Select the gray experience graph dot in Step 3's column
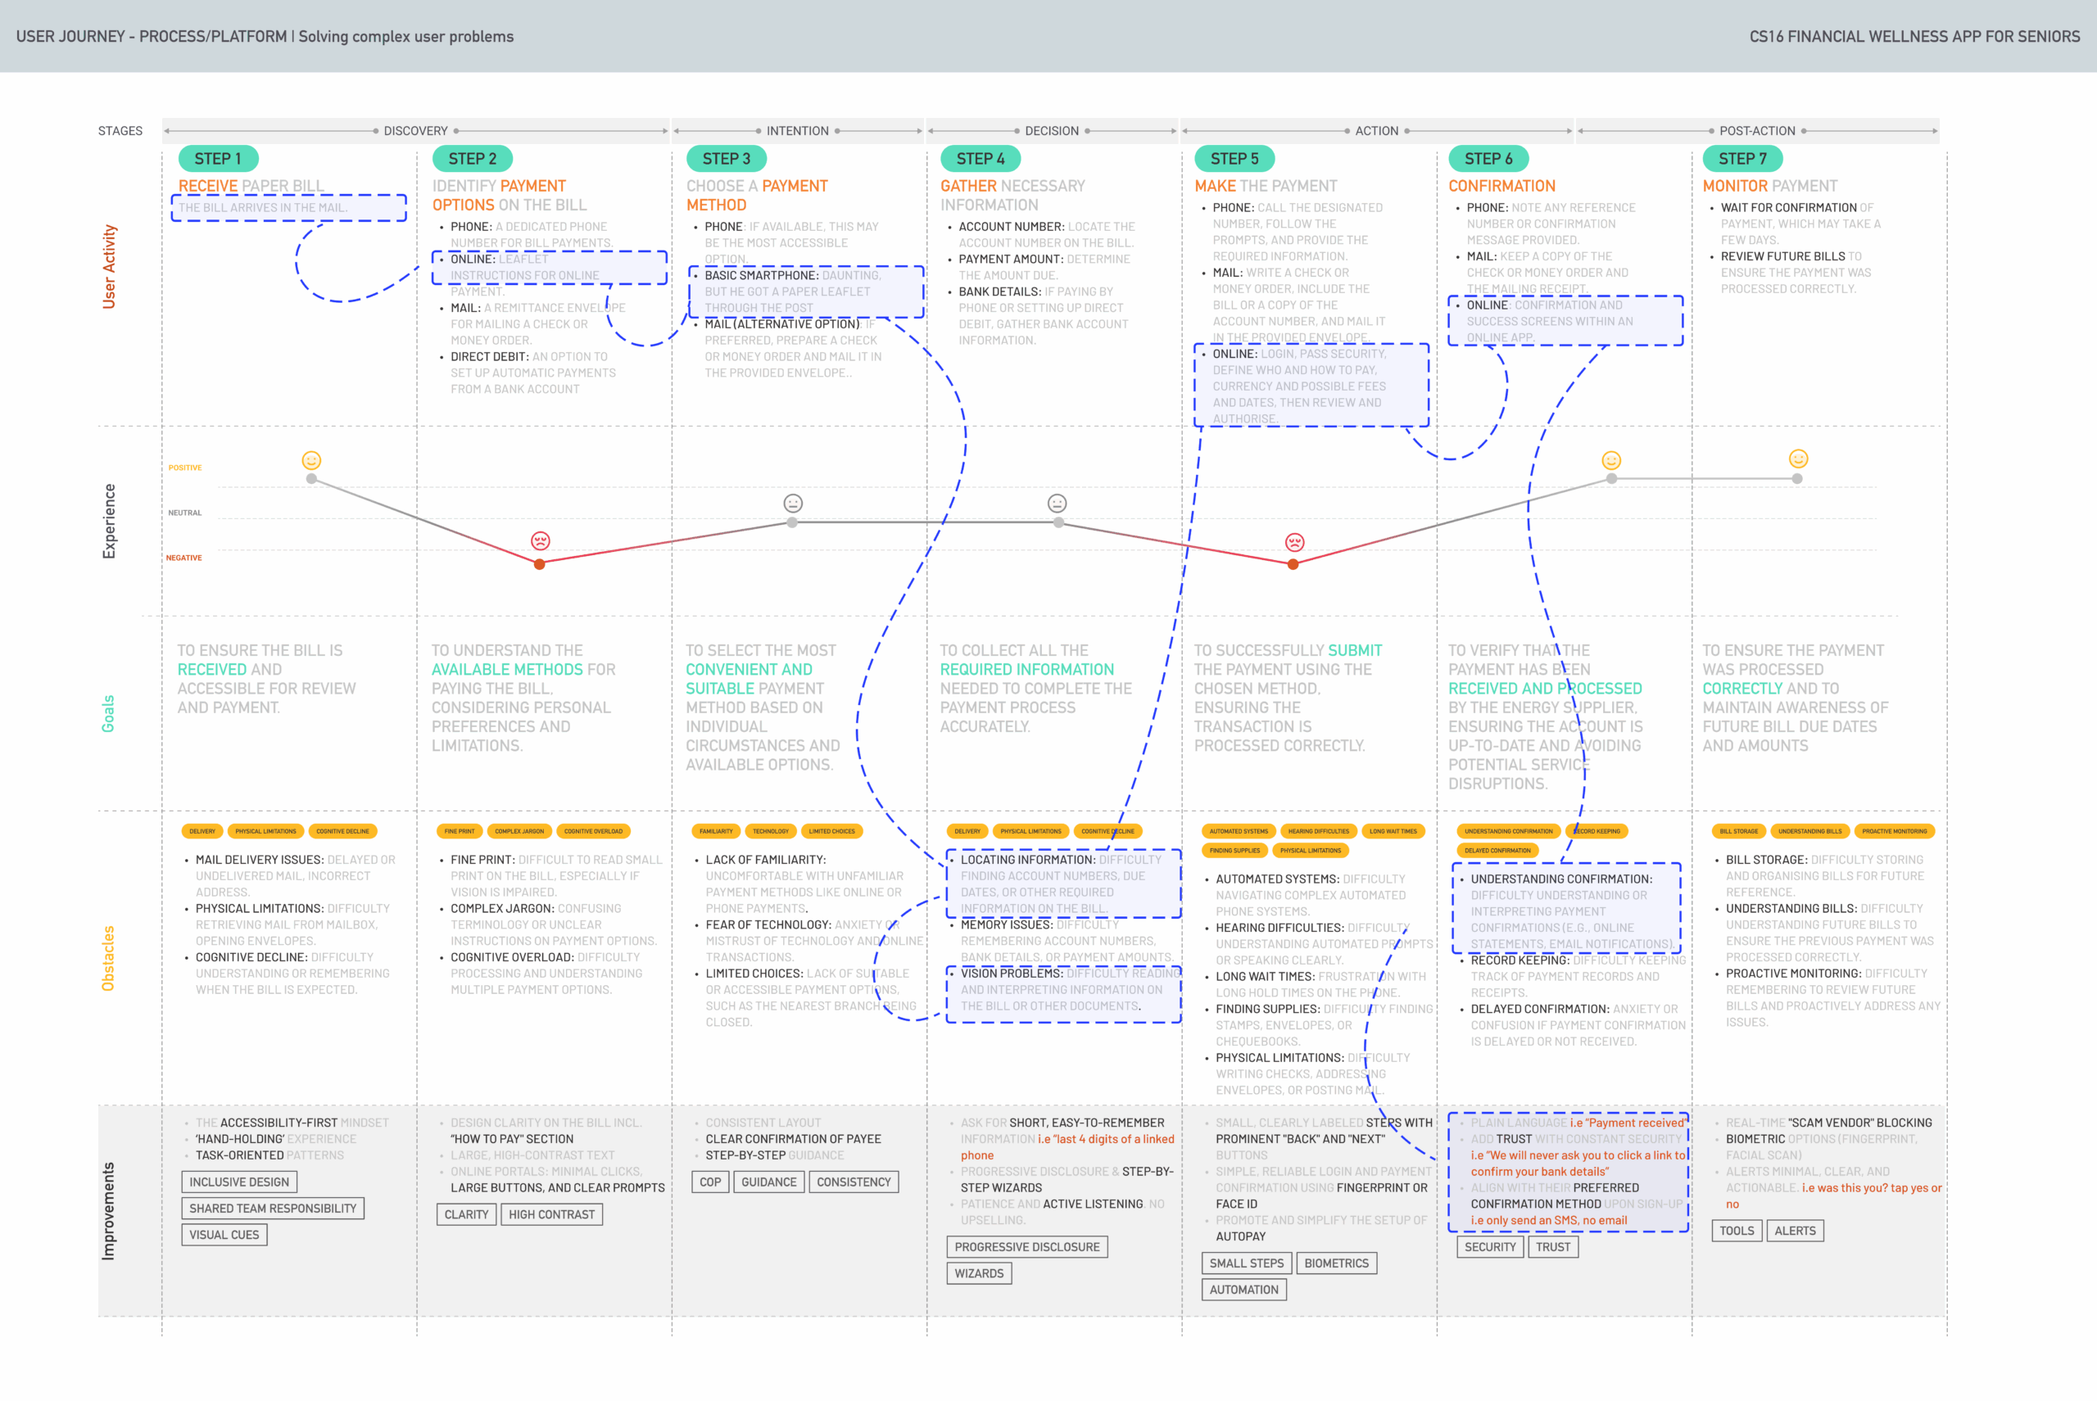 pos(792,522)
